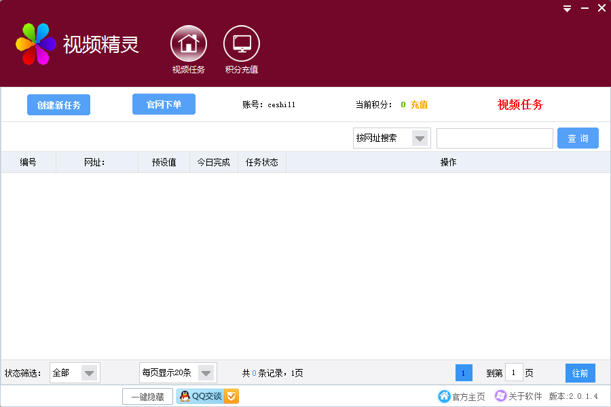Click the account name ceshi11

tap(281, 104)
